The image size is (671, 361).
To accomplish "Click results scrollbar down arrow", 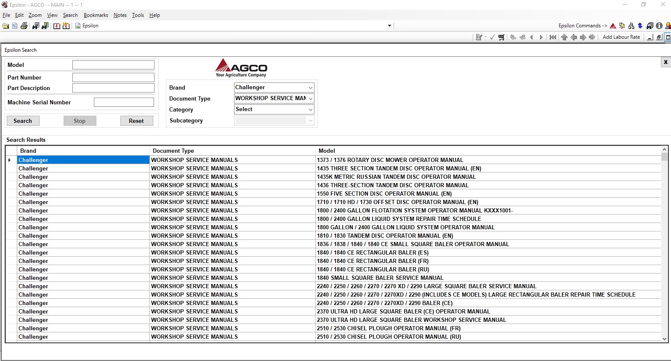I will tap(664, 339).
